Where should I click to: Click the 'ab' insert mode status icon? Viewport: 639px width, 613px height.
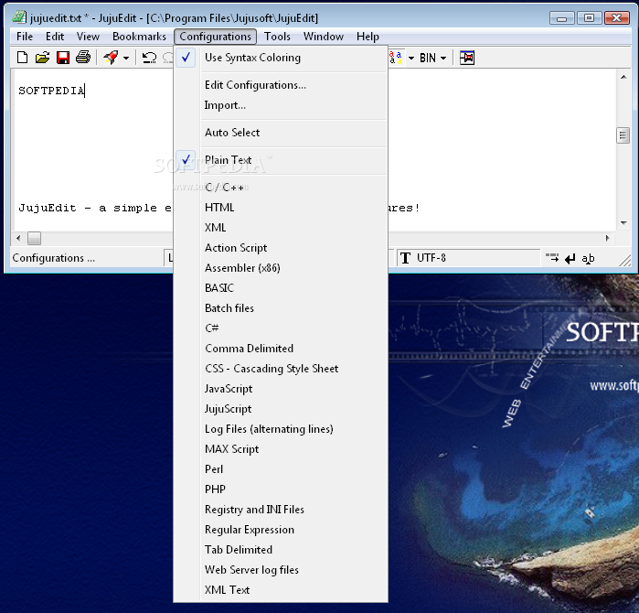(x=588, y=258)
